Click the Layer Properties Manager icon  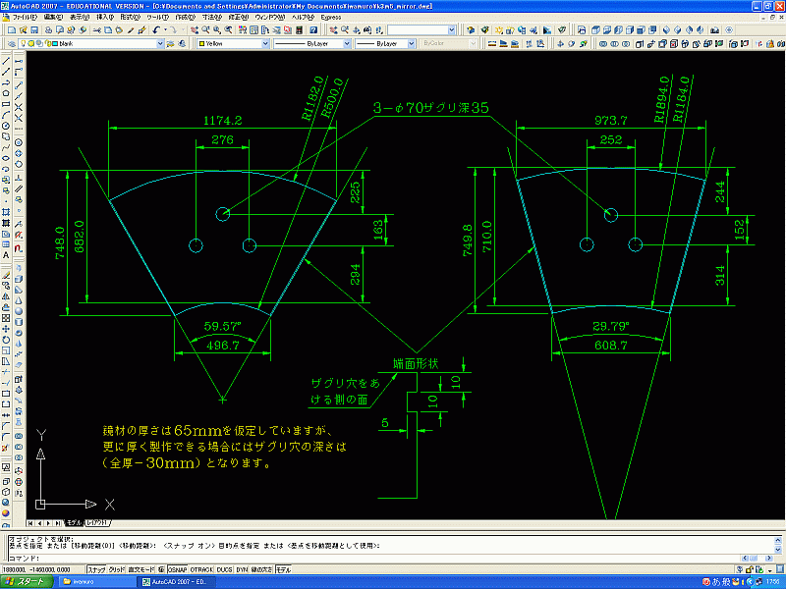[x=12, y=43]
